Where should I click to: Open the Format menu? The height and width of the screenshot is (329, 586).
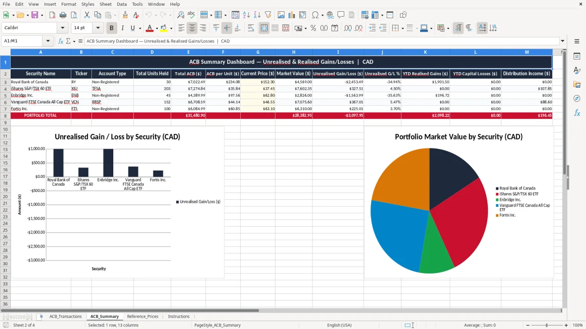point(68,4)
